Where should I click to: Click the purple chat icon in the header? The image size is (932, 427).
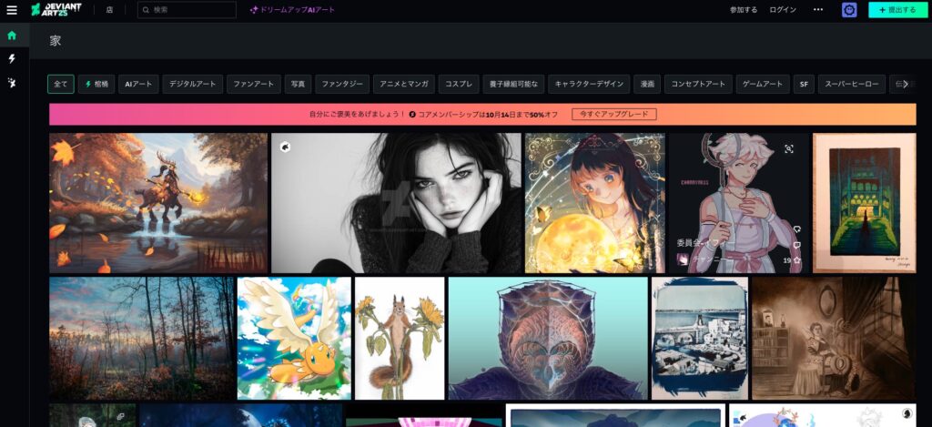pyautogui.click(x=849, y=10)
